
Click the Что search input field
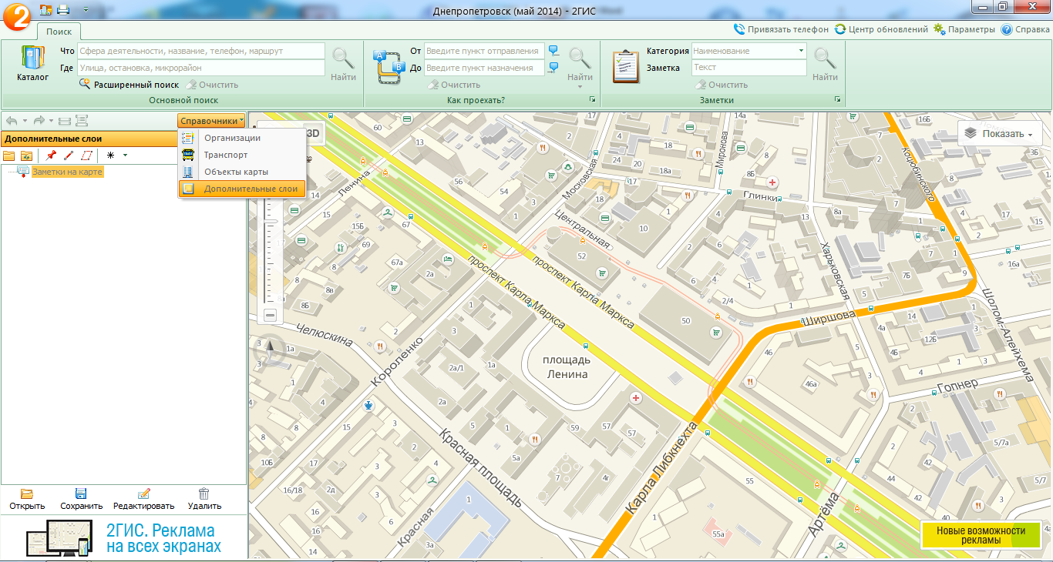200,51
